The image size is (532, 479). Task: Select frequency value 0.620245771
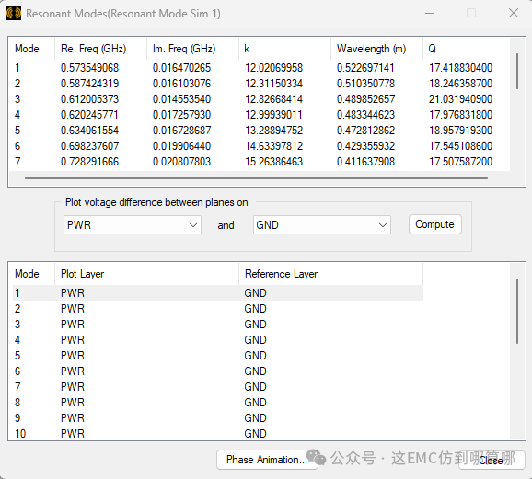click(x=89, y=115)
